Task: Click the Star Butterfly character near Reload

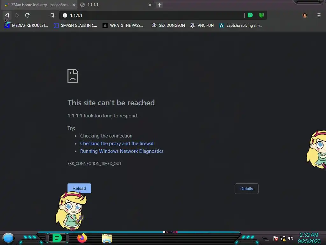Action: 71,211
